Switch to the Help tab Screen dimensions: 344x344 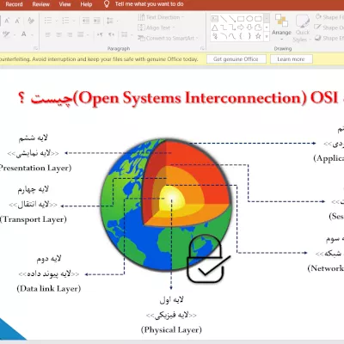(x=86, y=4)
